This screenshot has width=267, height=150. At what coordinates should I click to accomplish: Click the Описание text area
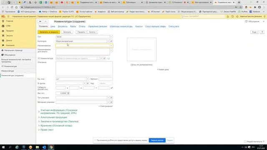coord(84,69)
